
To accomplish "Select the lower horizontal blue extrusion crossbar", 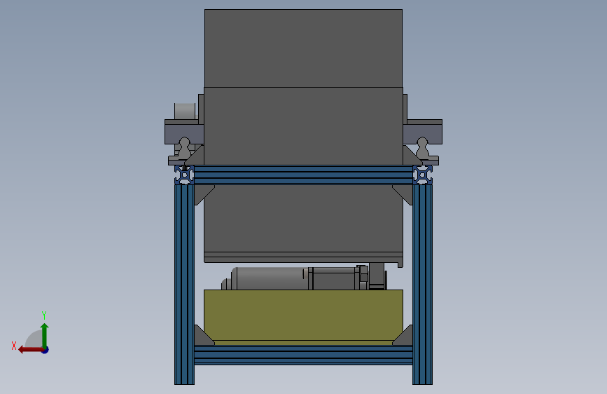I will coord(303,355).
